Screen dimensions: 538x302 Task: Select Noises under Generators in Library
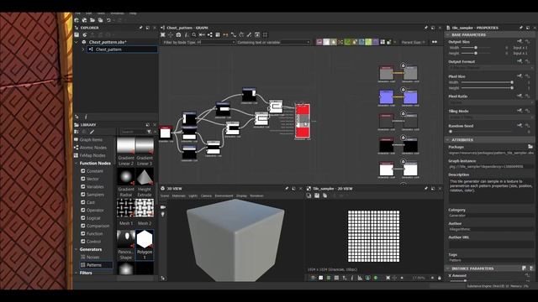click(x=93, y=258)
